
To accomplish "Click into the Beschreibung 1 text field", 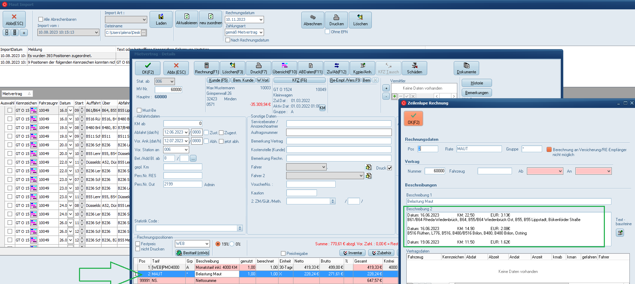I will 509,201.
